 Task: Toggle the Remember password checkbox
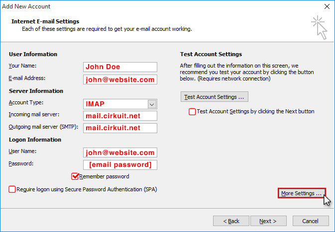[x=75, y=176]
